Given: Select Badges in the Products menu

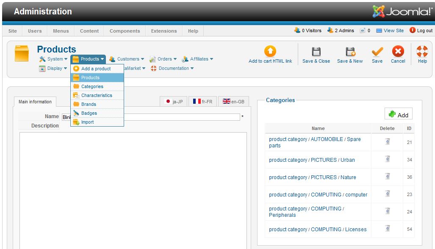Looking at the screenshot, I should point(97,113).
